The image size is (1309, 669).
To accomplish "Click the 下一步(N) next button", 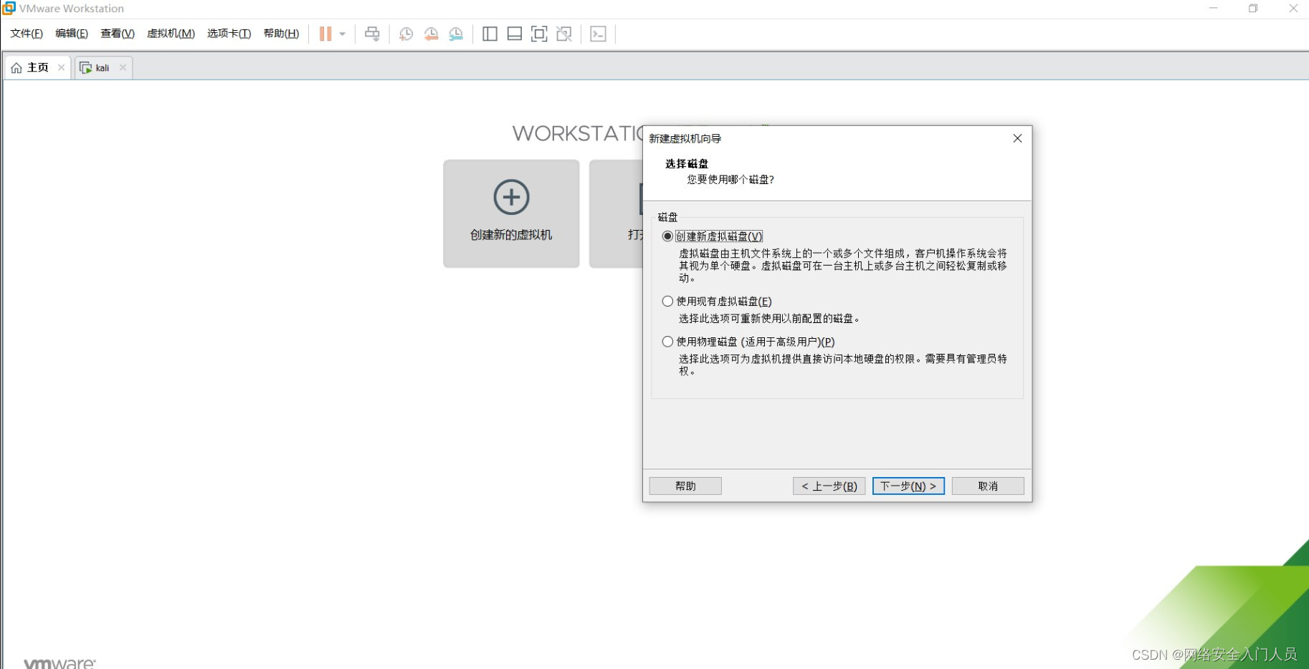I will [908, 486].
